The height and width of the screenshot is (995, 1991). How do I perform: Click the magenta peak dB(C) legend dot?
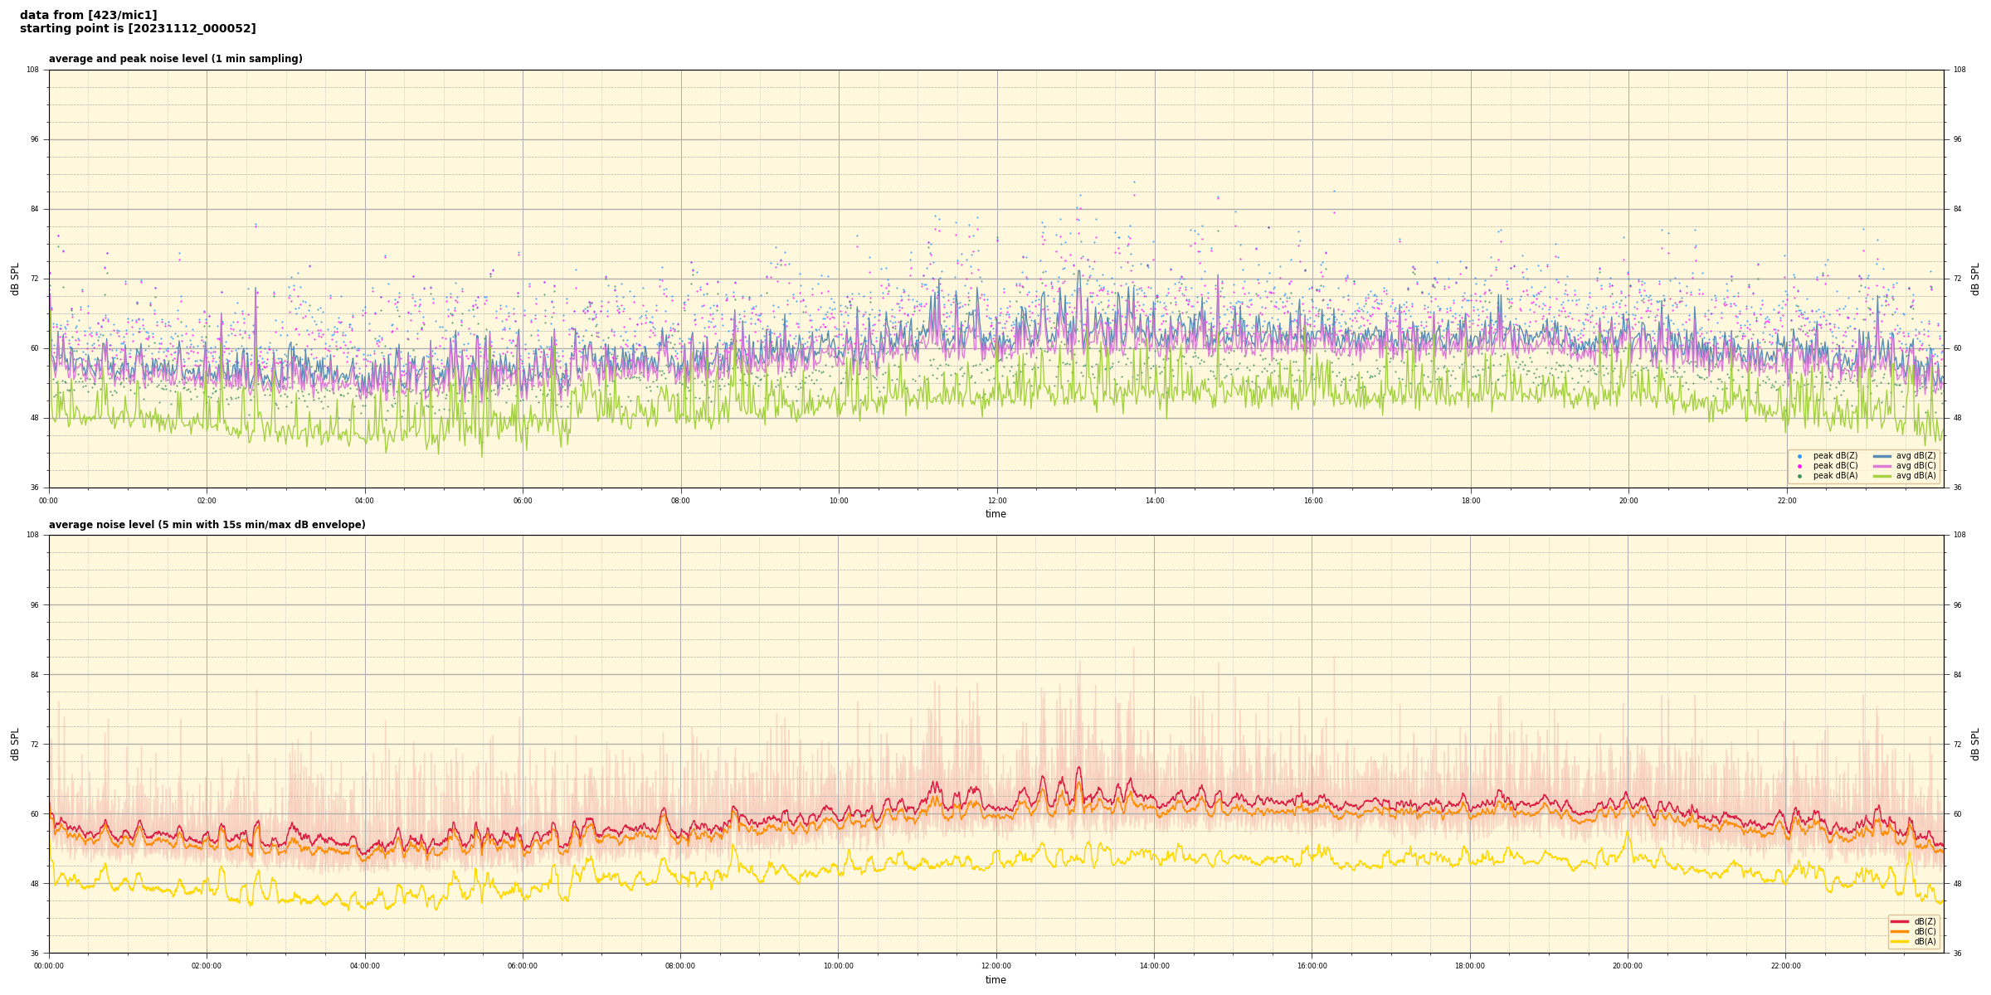point(1799,466)
